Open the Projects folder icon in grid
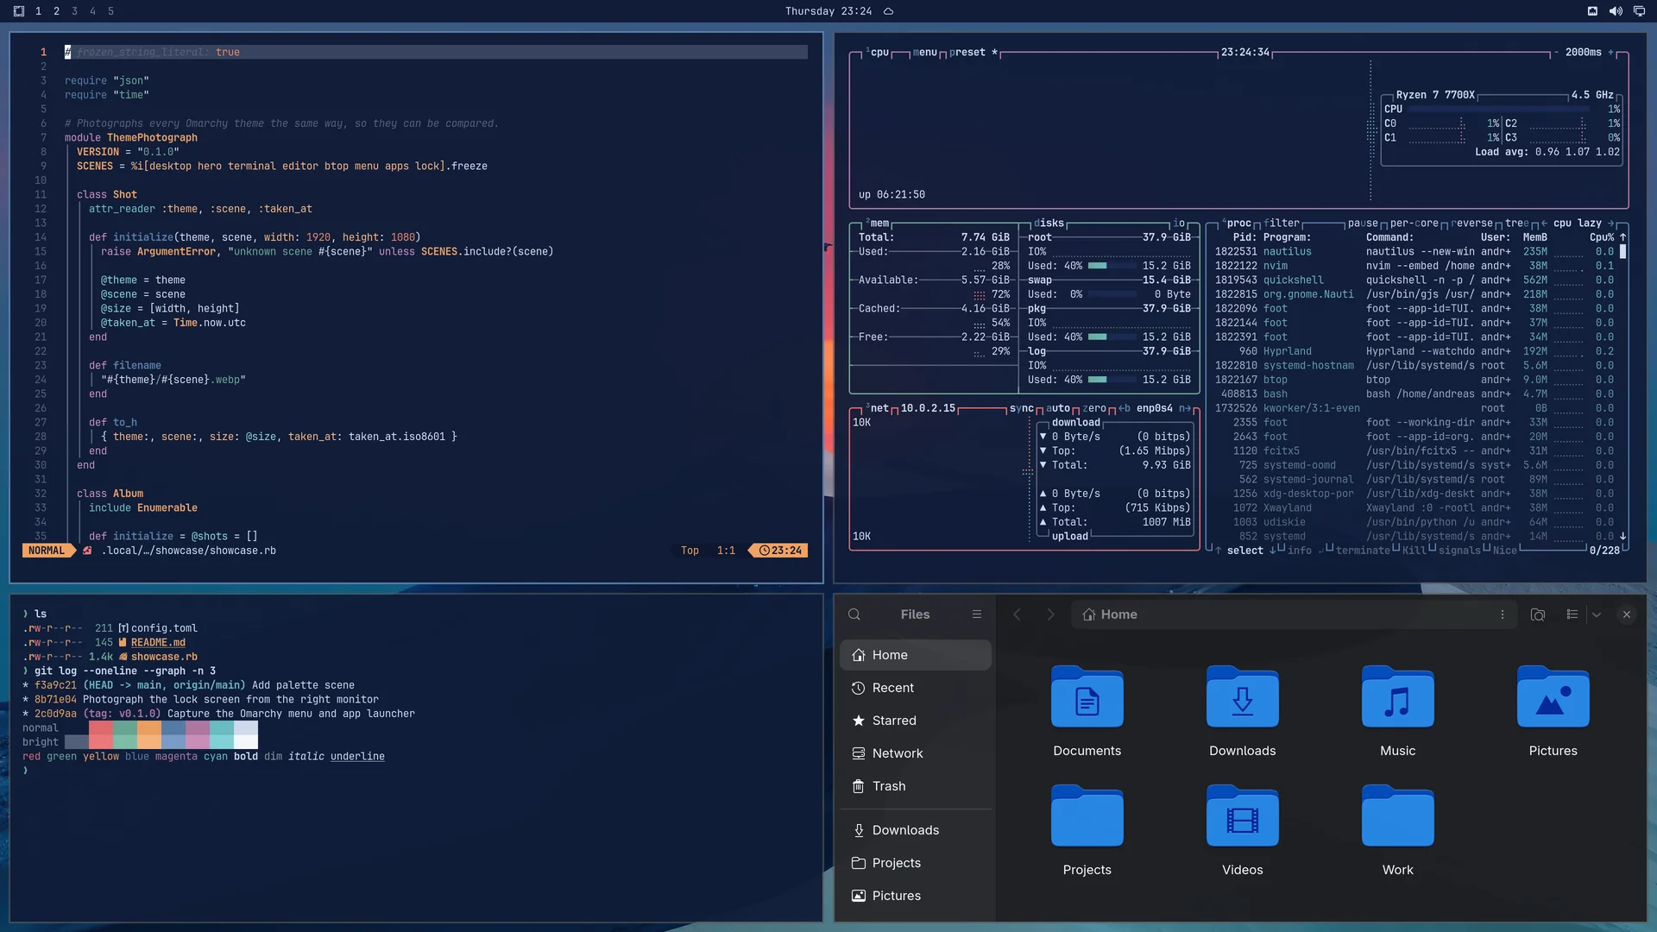Viewport: 1657px width, 932px height. (x=1087, y=816)
